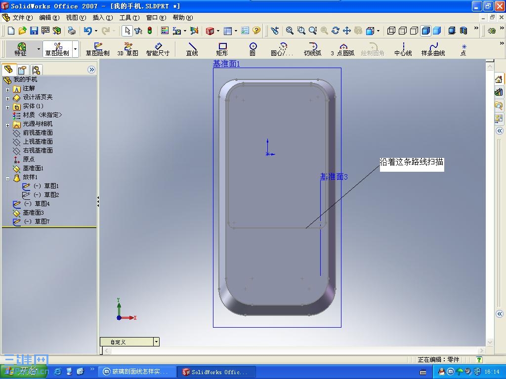Viewport: 506px width, 379px height.
Task: Open the 特征 (Features) toolbar tab
Action: click(x=21, y=49)
